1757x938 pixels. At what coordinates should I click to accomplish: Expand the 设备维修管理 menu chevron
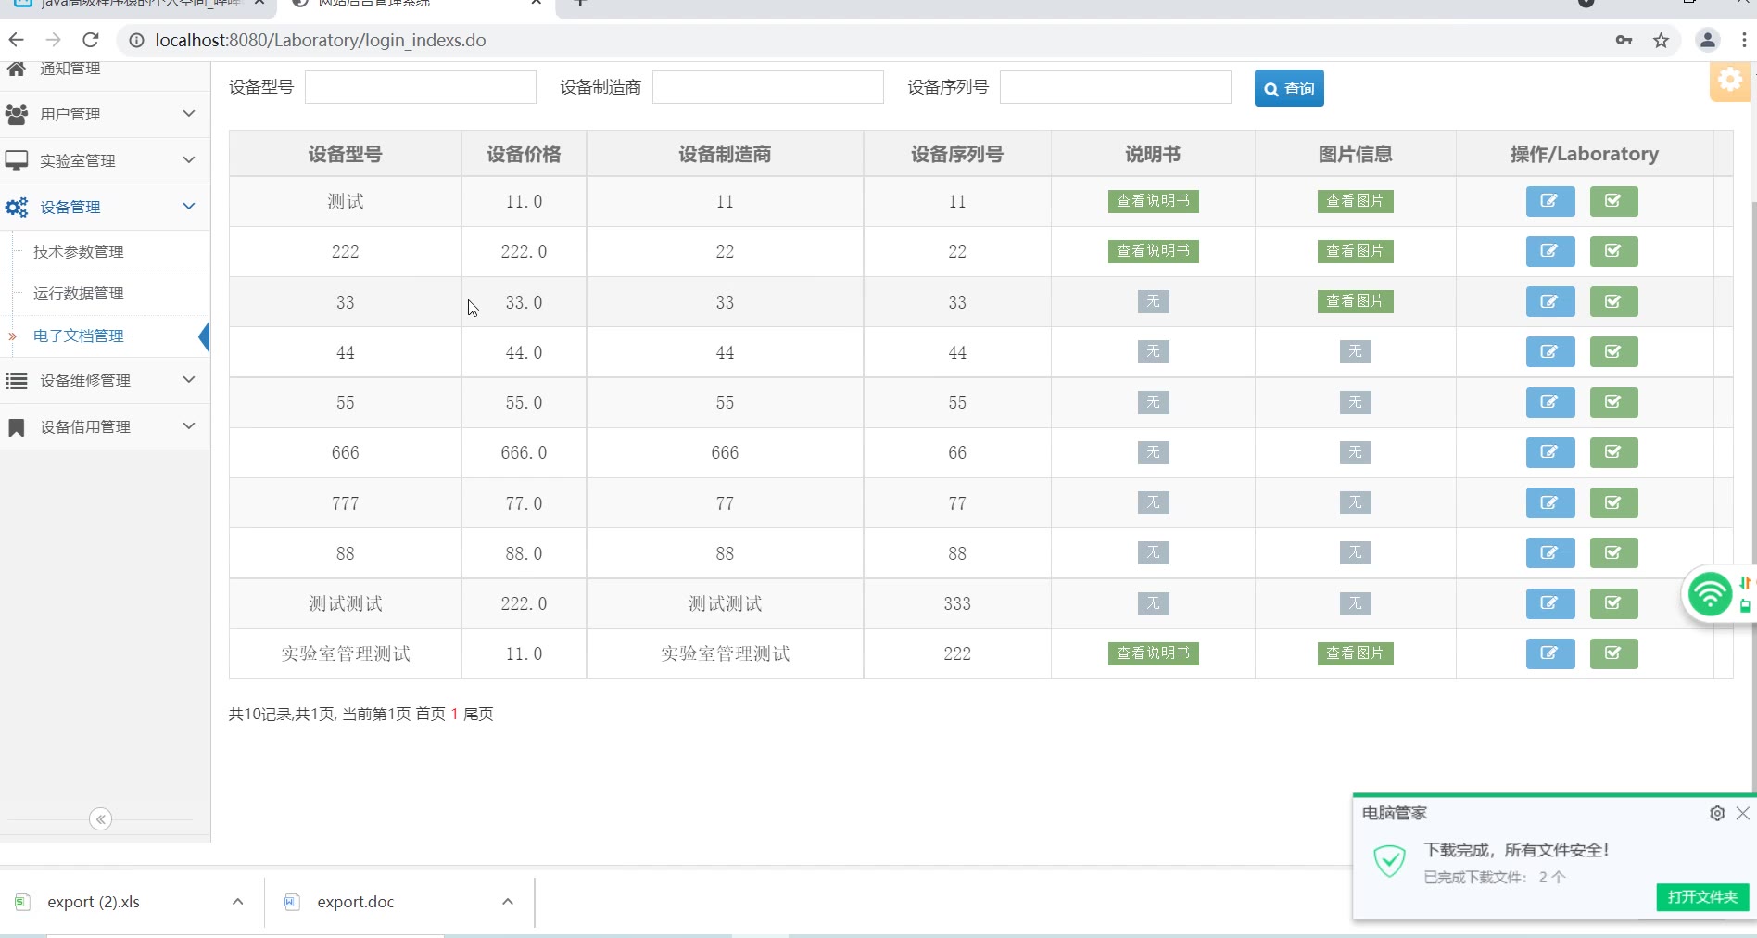189,380
